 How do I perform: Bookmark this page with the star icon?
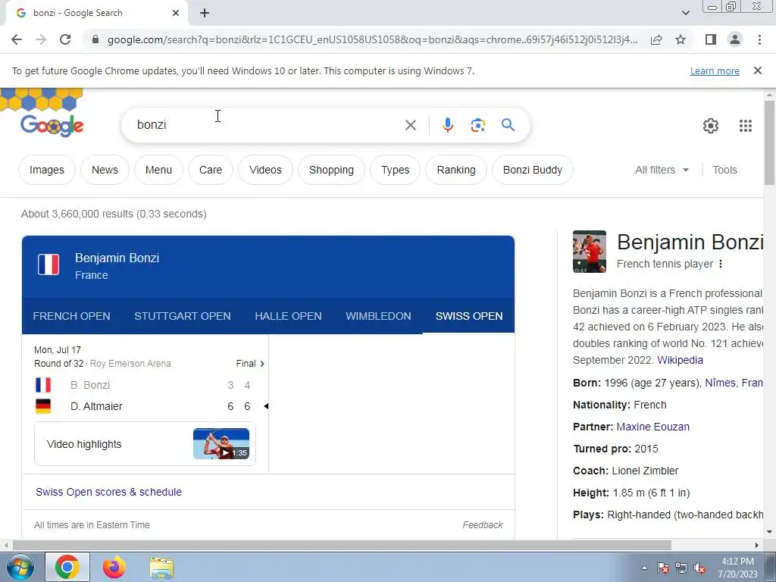(681, 39)
